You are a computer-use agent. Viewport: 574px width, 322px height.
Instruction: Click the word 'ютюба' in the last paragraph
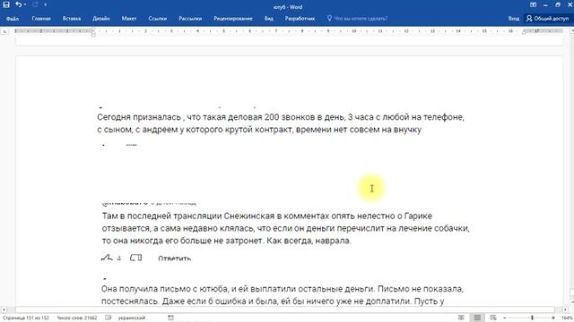(213, 289)
